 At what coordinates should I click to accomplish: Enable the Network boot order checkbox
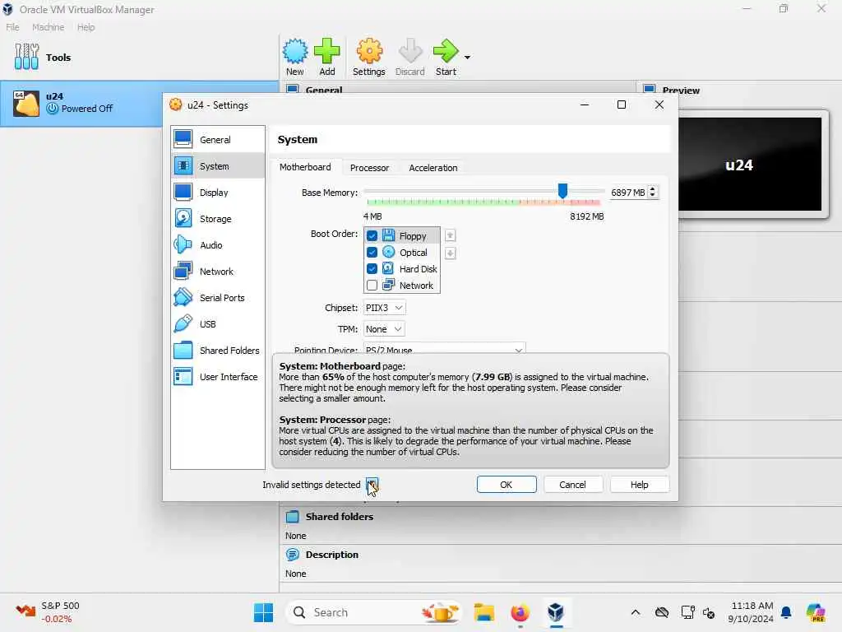tap(372, 286)
